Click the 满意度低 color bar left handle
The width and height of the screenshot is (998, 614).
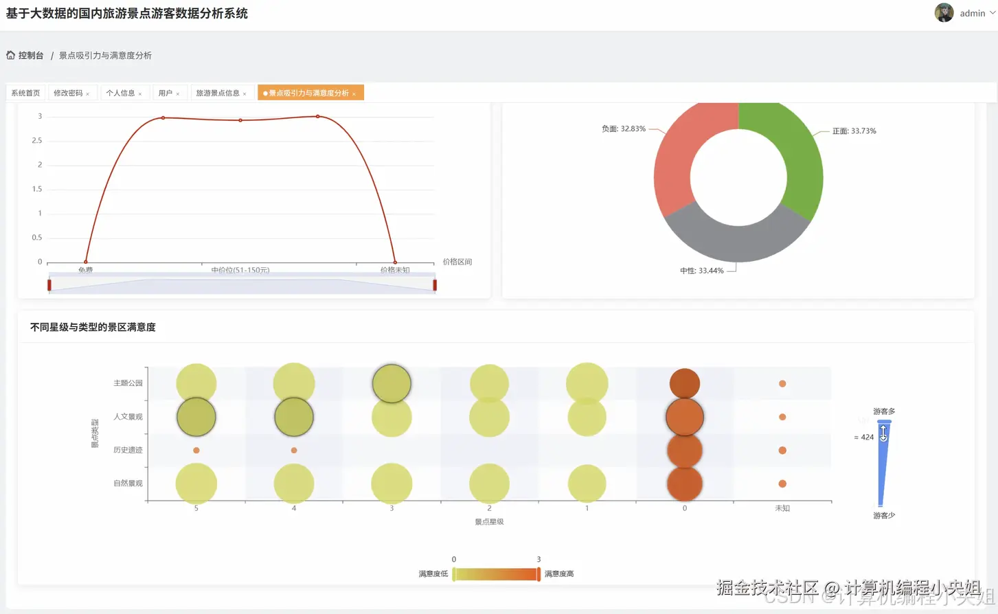coord(454,574)
